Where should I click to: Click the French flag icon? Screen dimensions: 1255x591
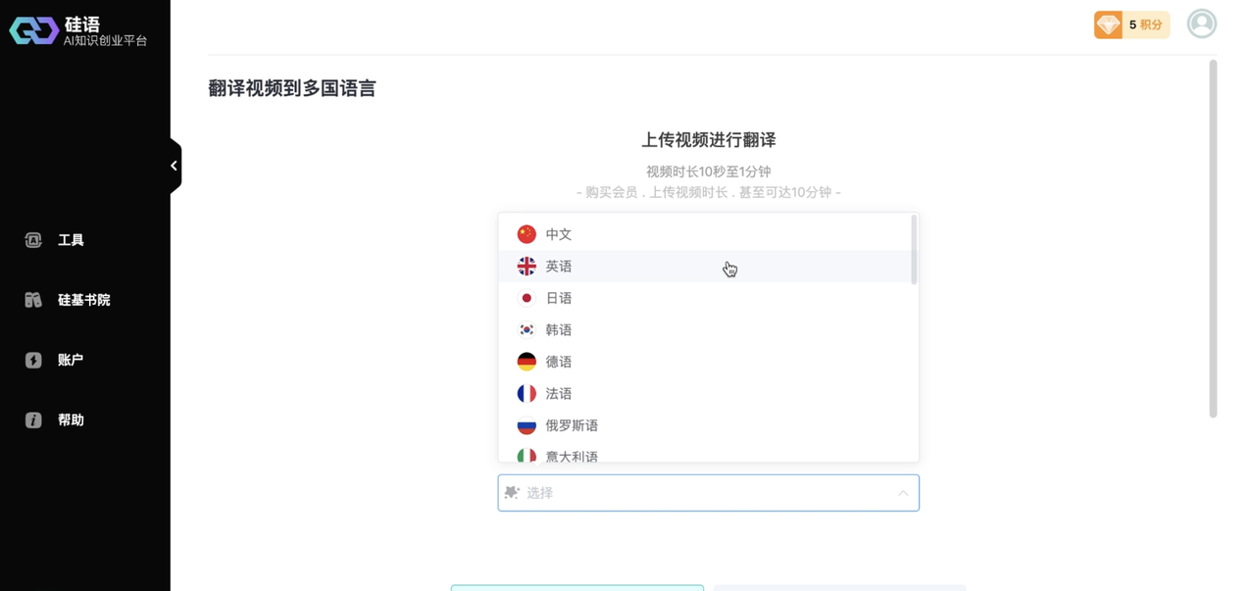[x=527, y=393]
